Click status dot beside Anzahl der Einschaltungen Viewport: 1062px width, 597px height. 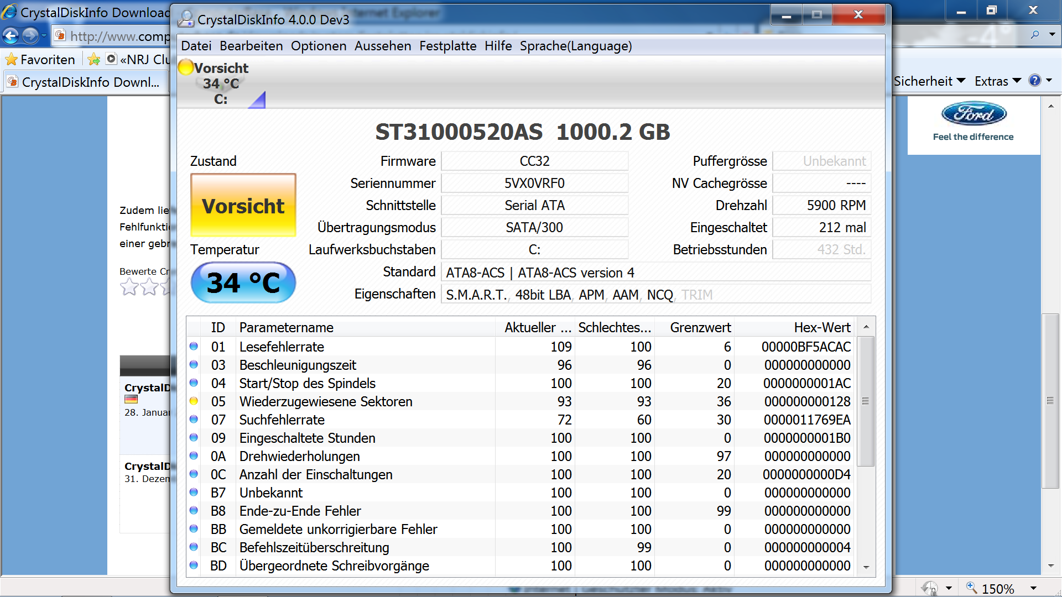coord(194,474)
